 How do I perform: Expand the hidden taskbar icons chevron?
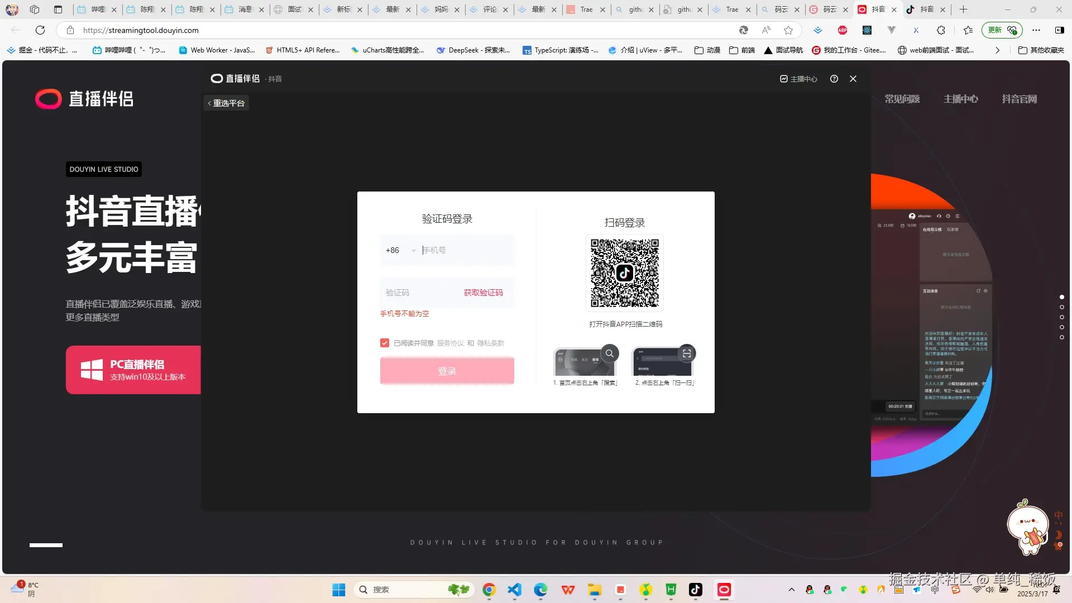tap(791, 590)
